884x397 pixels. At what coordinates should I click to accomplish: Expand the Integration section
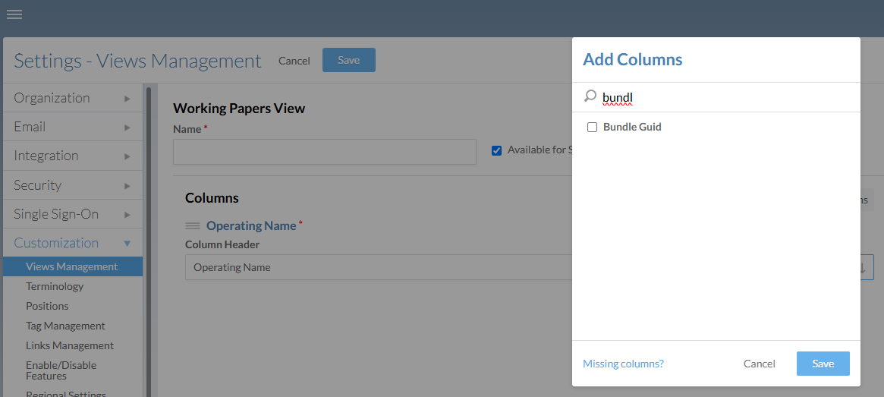pyautogui.click(x=72, y=156)
